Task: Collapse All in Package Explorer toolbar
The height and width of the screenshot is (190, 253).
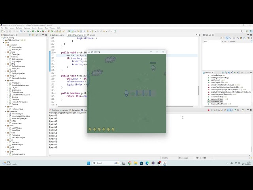Action: 30,35
